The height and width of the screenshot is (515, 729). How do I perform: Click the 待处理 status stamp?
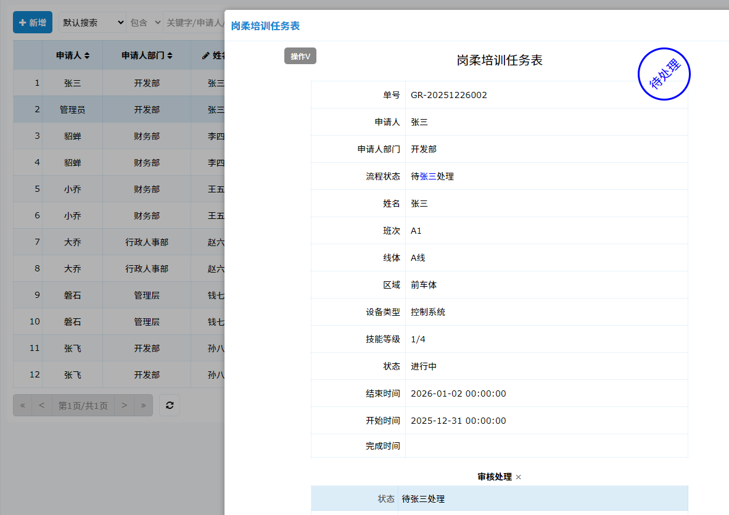coord(664,74)
